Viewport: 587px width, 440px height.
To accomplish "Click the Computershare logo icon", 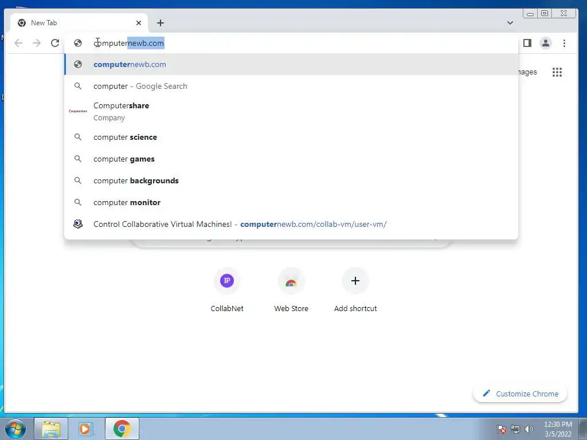I will click(x=78, y=111).
